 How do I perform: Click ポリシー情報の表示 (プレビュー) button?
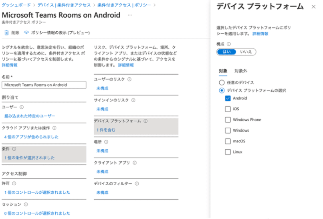[57, 32]
